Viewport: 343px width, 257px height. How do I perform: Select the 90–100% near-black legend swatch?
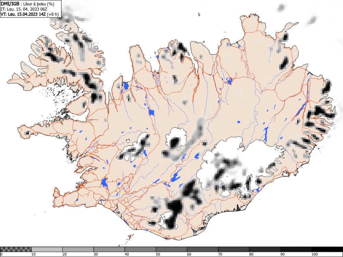(x=296, y=249)
